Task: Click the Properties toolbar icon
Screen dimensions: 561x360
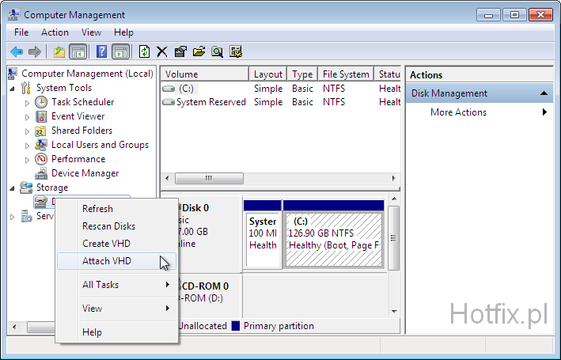Action: click(180, 51)
